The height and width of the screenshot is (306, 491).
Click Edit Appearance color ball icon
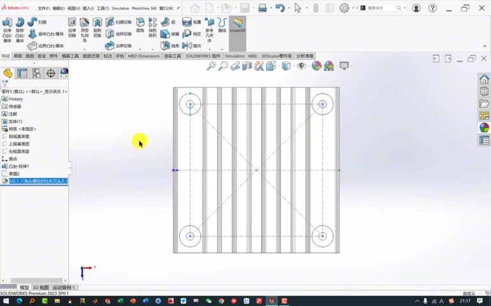pyautogui.click(x=316, y=66)
